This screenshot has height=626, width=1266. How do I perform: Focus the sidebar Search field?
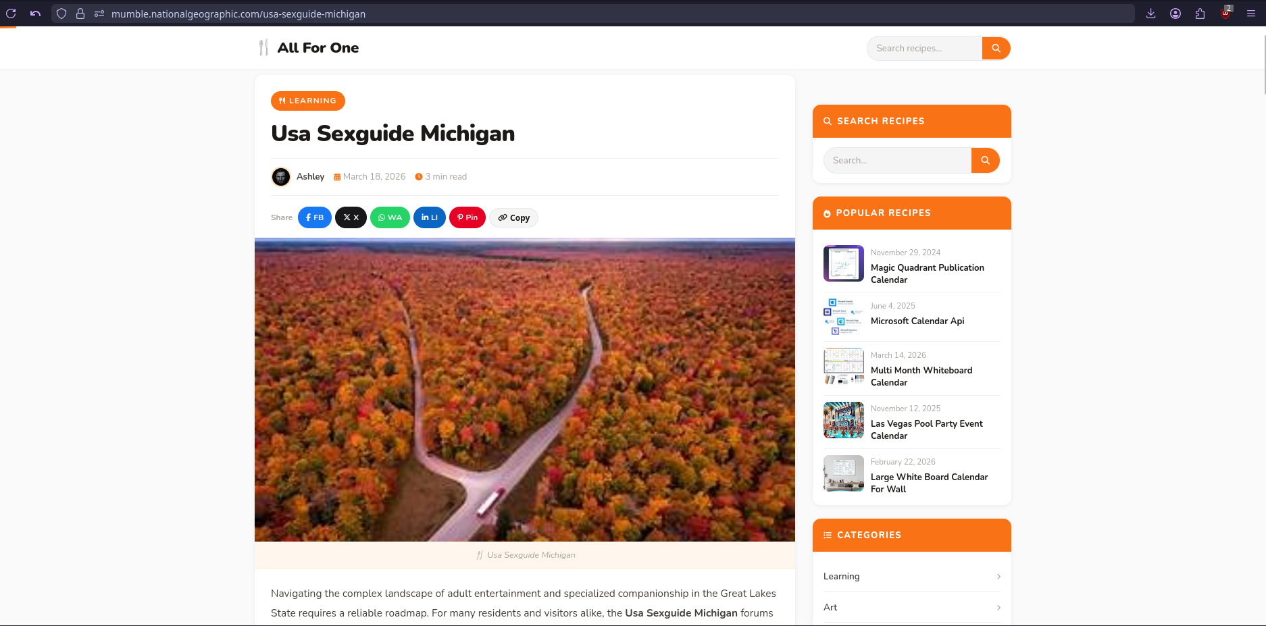click(897, 160)
